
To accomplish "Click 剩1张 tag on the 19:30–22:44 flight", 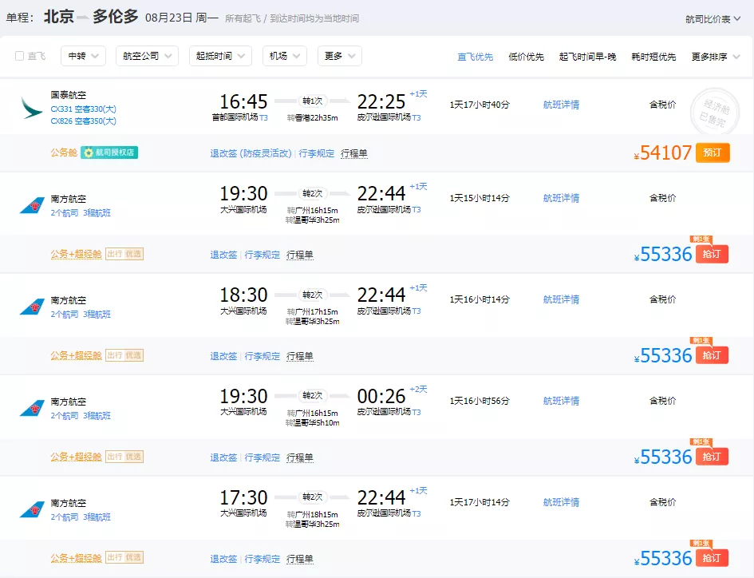I will [701, 240].
